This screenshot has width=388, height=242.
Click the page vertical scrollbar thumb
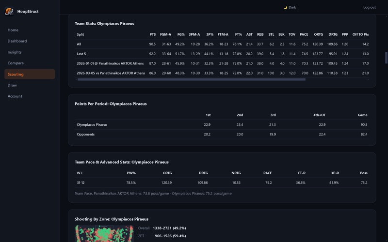[x=386, y=58]
